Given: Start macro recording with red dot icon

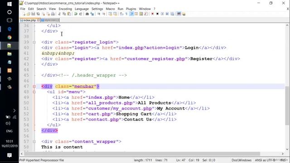Looking at the screenshot, I should 153,14.
